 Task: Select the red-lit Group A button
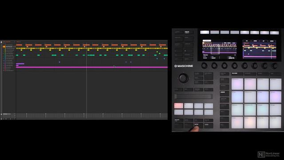click(x=178, y=106)
